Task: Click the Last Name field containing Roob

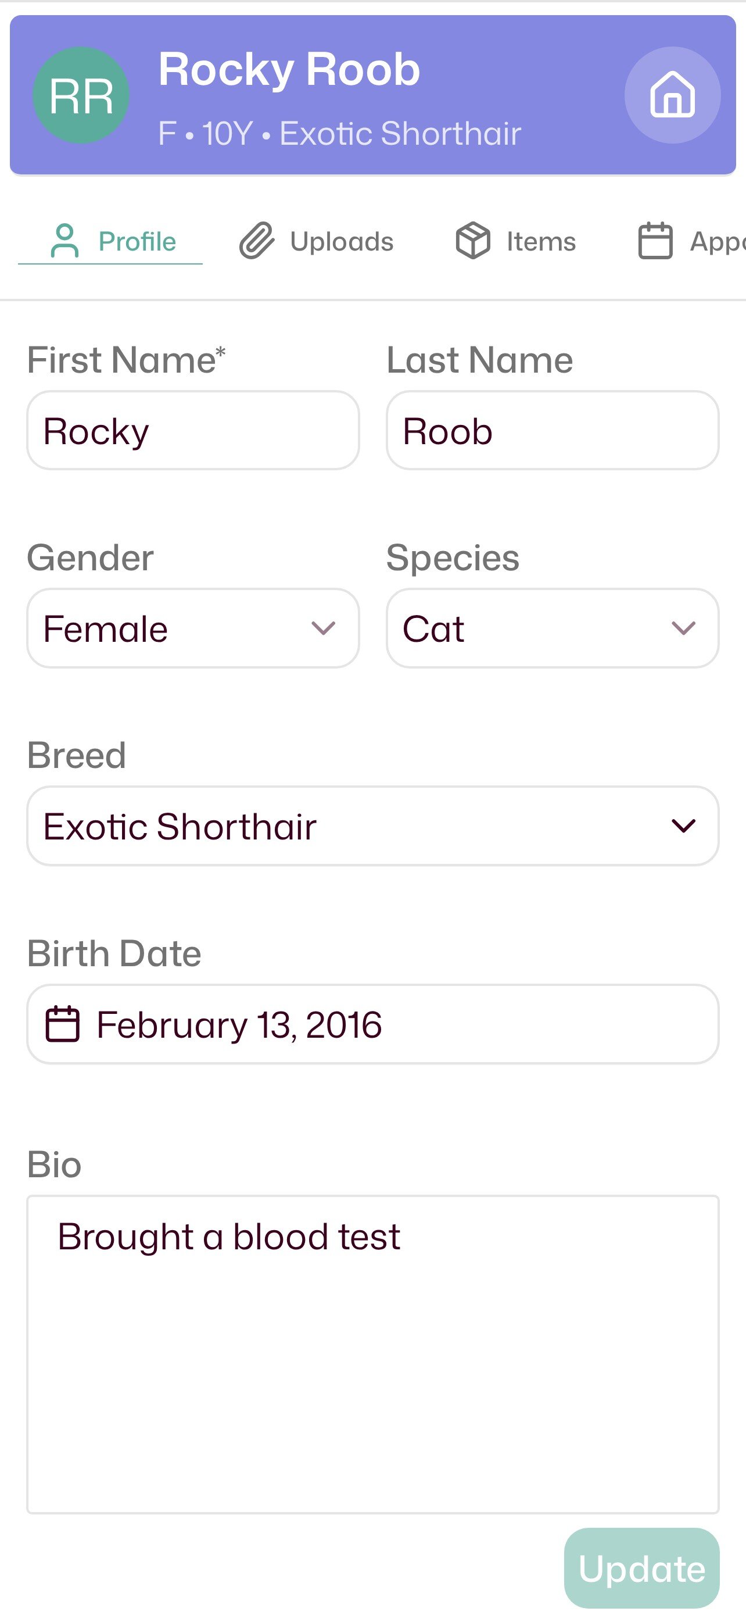Action: click(552, 431)
